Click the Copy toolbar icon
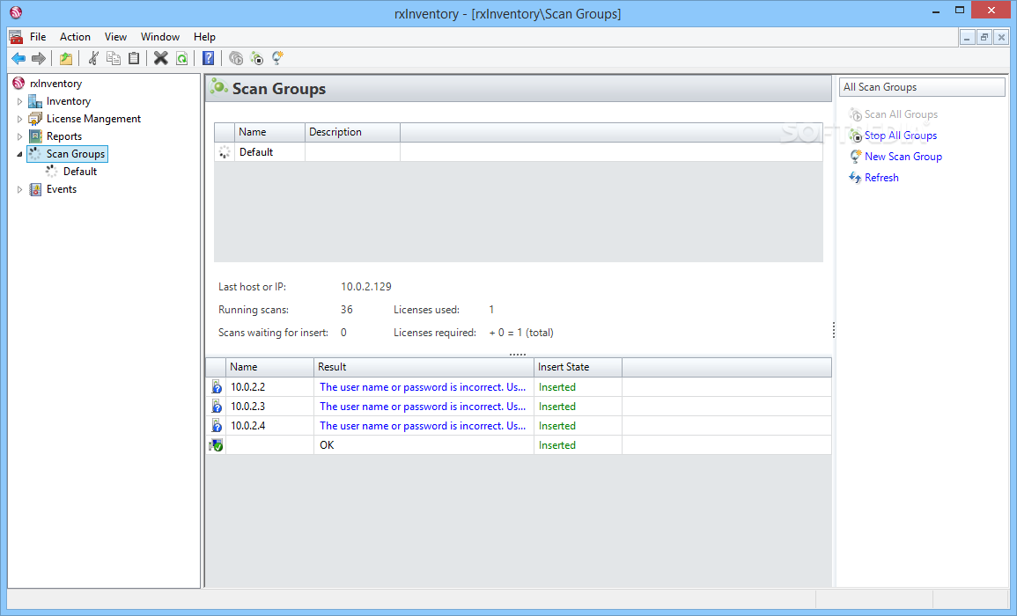This screenshot has height=616, width=1017. click(x=114, y=58)
